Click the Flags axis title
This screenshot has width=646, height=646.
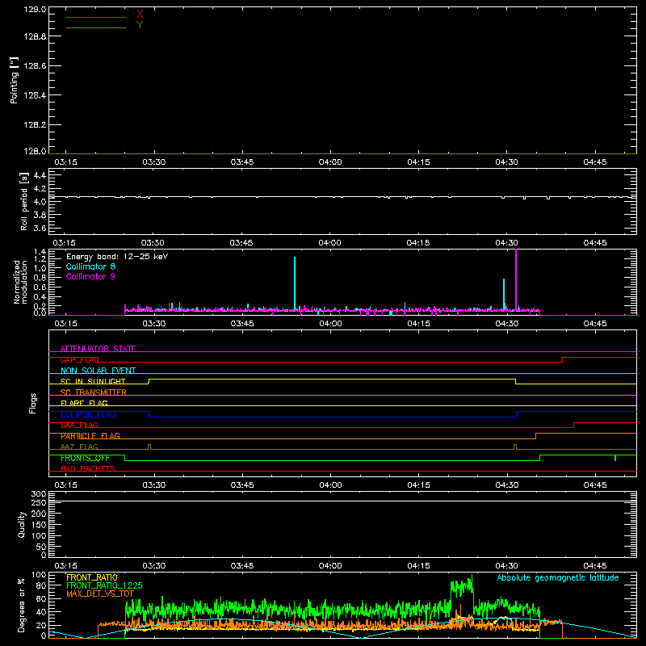click(x=33, y=403)
